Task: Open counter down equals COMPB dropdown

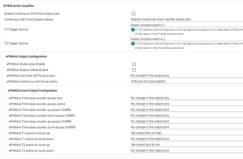Action: [x=186, y=127]
